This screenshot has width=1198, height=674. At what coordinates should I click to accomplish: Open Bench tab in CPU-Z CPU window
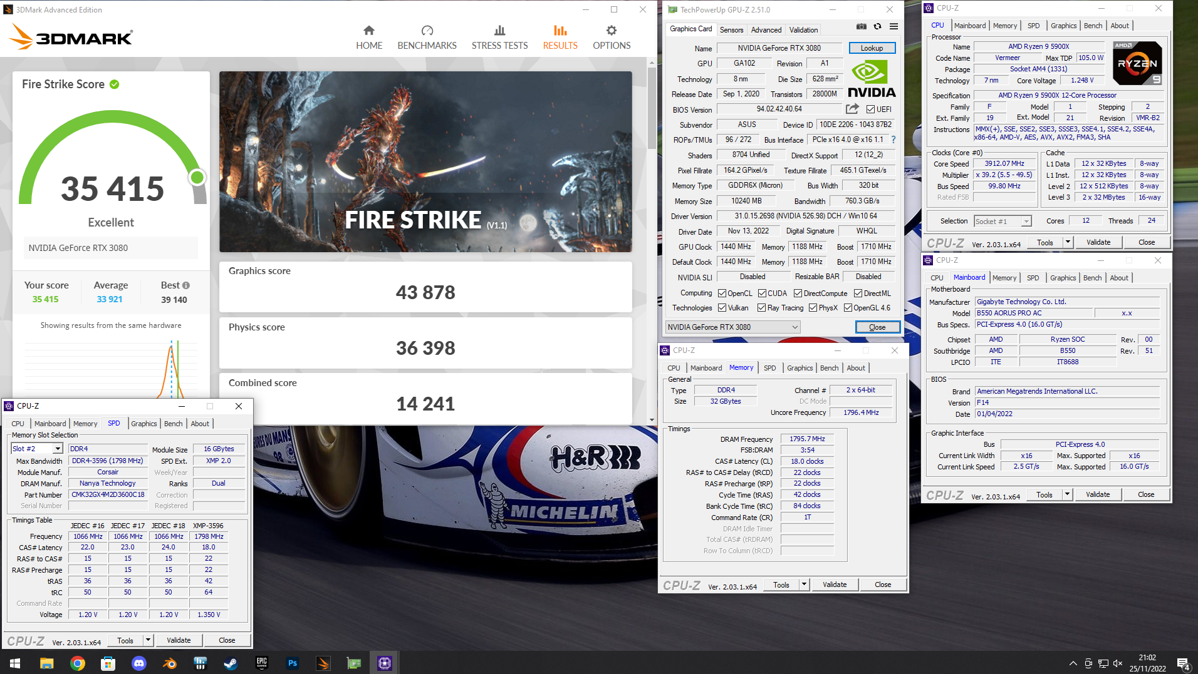1093,26
